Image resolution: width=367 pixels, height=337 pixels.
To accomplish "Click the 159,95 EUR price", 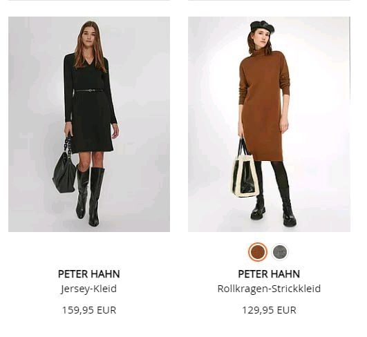I will click(89, 310).
